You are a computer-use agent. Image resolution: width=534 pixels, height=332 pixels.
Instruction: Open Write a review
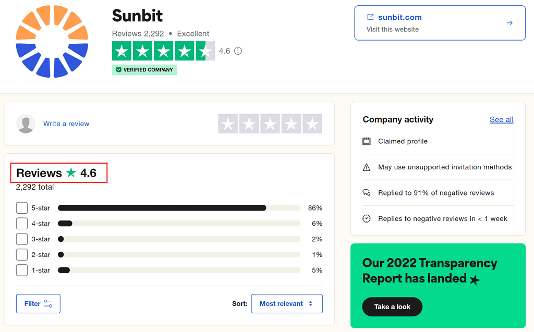coord(66,124)
